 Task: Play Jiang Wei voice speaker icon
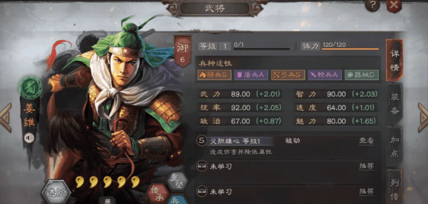coord(29,138)
